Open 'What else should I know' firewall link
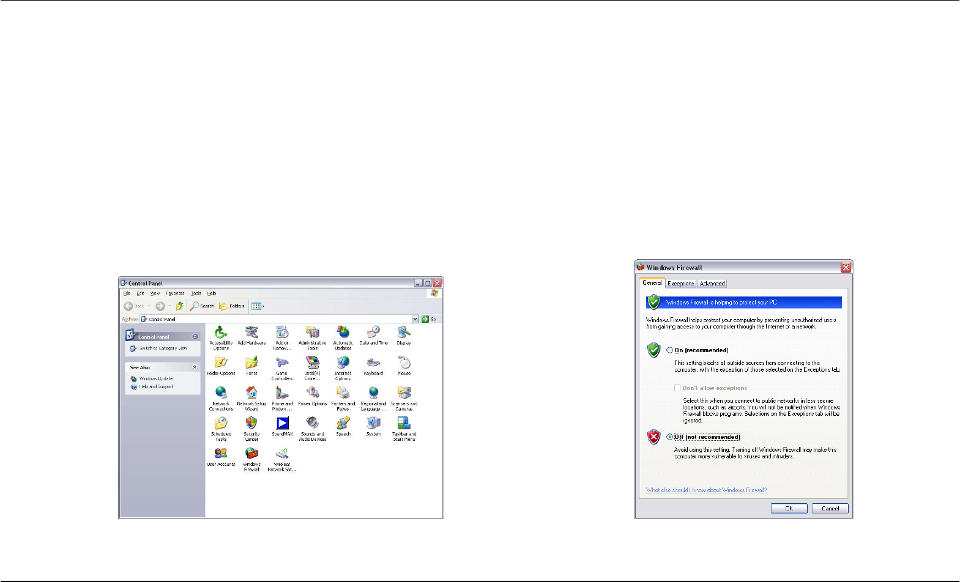Screen dimensions: 960x582 pyautogui.click(x=706, y=490)
